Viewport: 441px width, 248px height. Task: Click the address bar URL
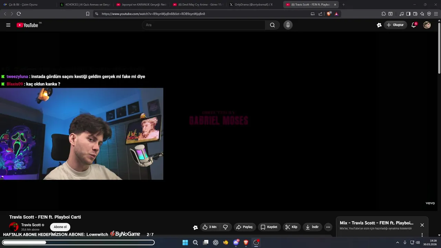[153, 14]
